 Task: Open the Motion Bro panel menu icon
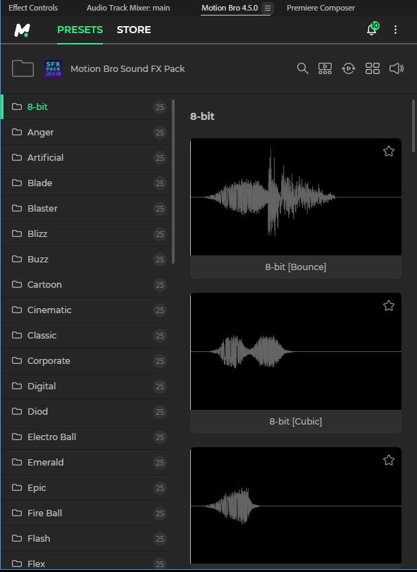coord(268,8)
